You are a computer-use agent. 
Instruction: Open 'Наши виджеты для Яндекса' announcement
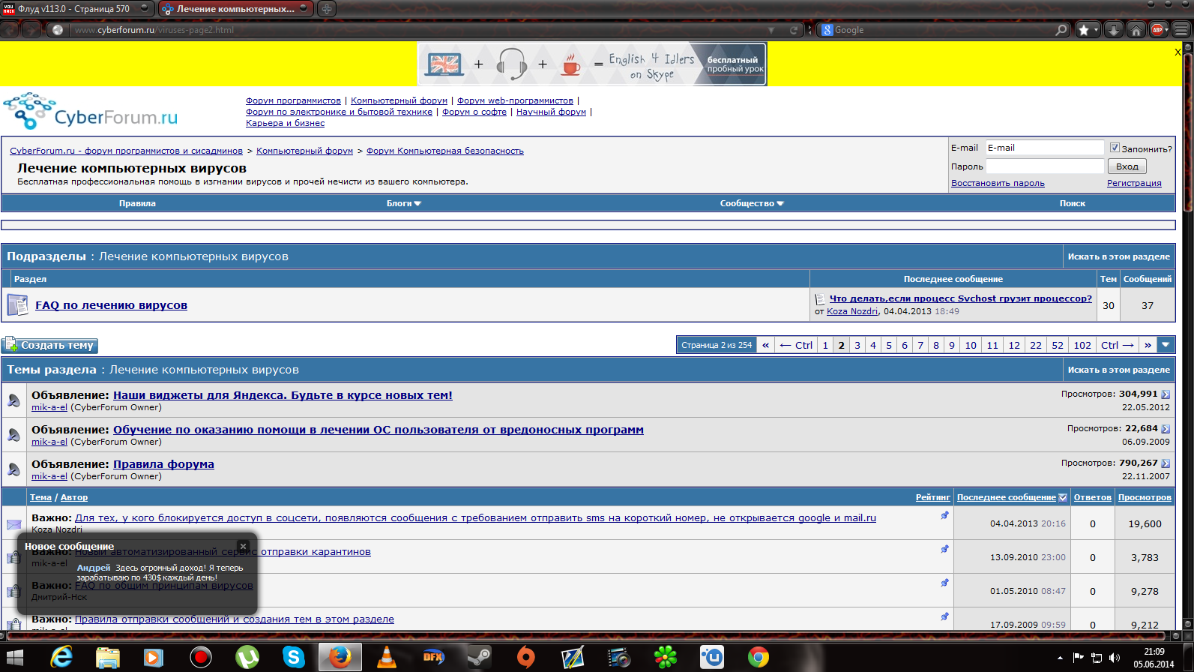coord(283,395)
